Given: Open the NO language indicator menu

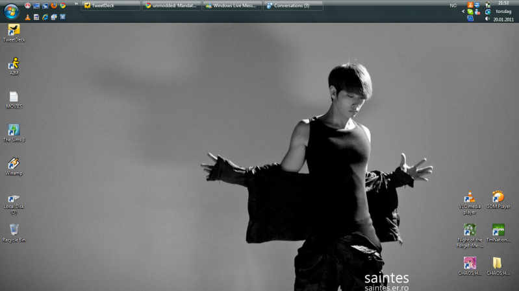Looking at the screenshot, I should [453, 6].
